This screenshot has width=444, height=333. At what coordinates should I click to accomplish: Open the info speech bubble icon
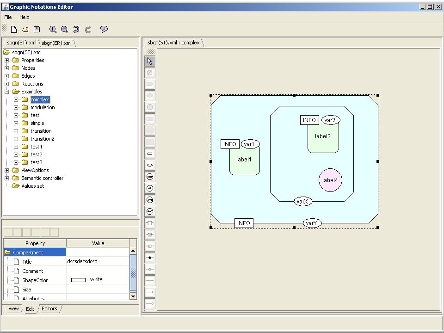104,29
